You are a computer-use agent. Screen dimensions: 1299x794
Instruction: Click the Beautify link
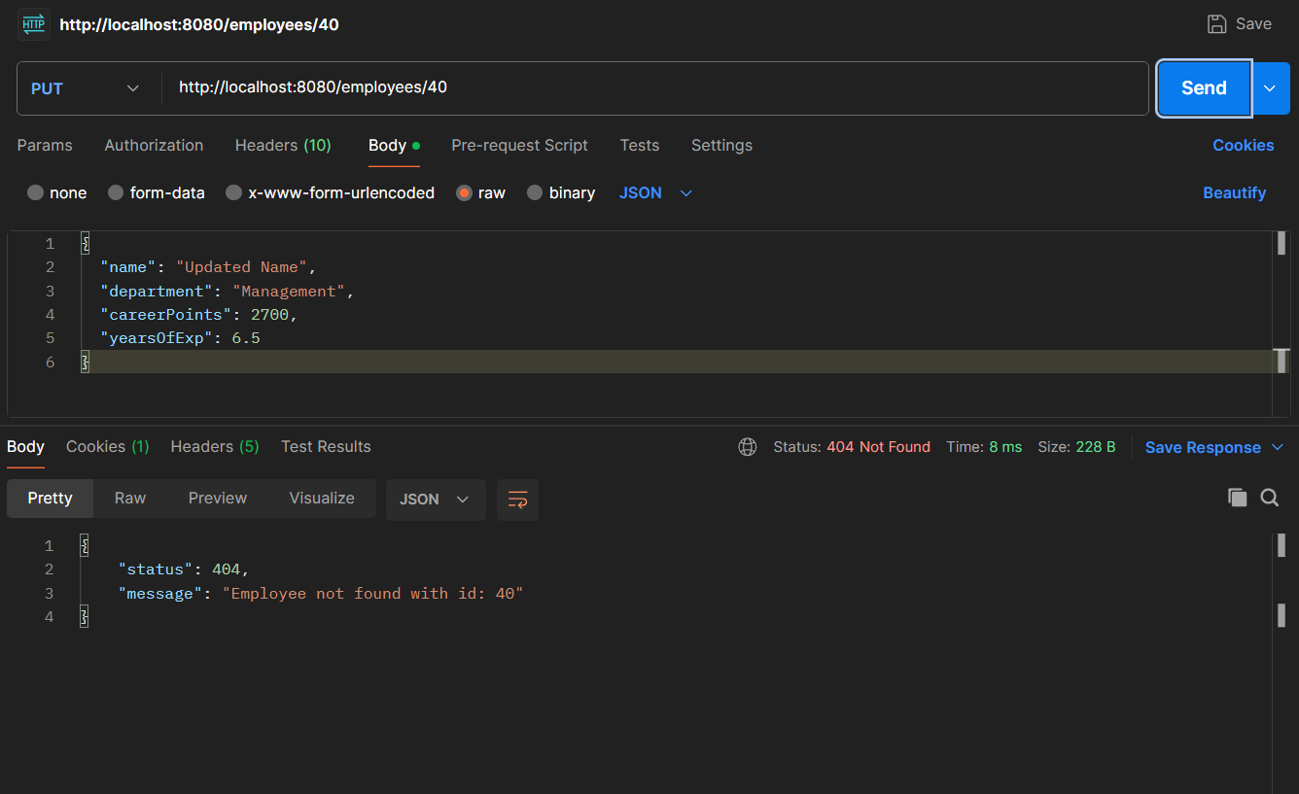(1234, 192)
